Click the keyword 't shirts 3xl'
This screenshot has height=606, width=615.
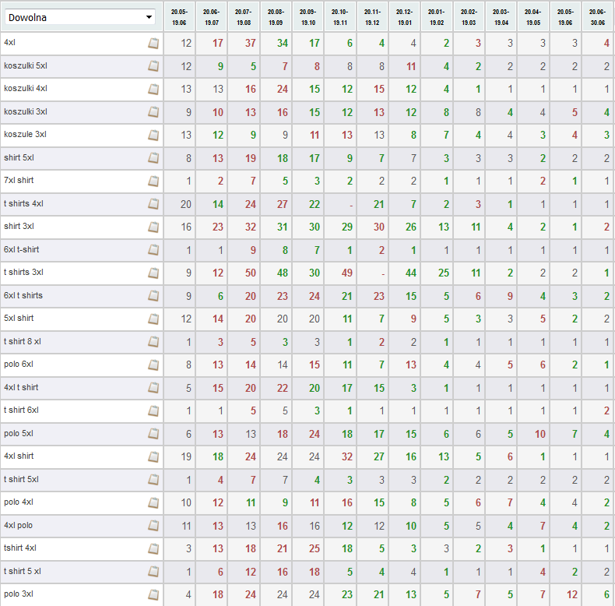pyautogui.click(x=23, y=272)
